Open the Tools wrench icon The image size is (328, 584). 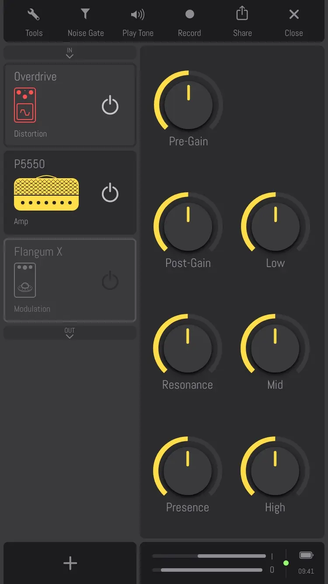(x=34, y=14)
